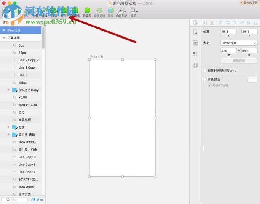Screen dimensions: 260x204
Task: Click the document icon in title bar
Action: tap(109, 3)
